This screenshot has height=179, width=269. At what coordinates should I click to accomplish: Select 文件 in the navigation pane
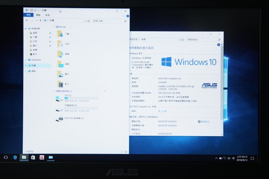[x=35, y=41]
